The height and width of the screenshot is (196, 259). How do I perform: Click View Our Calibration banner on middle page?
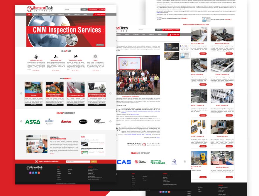[172, 56]
